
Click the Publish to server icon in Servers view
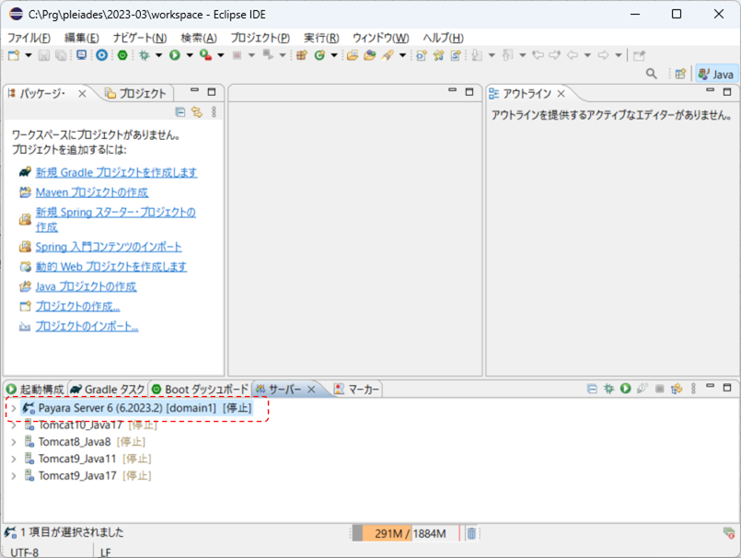point(677,389)
